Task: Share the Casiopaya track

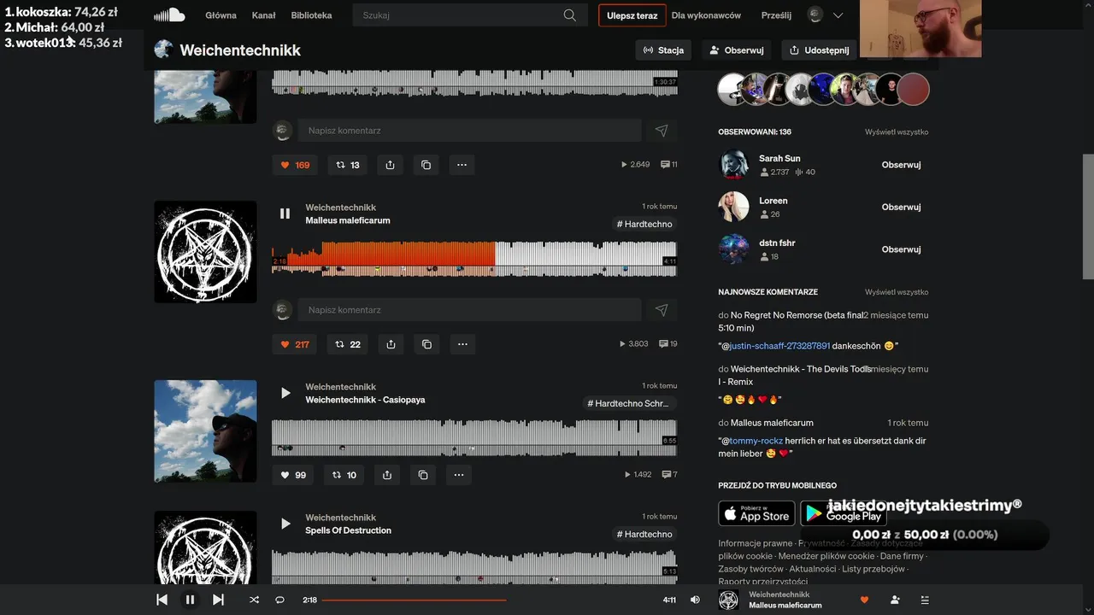Action: (387, 475)
